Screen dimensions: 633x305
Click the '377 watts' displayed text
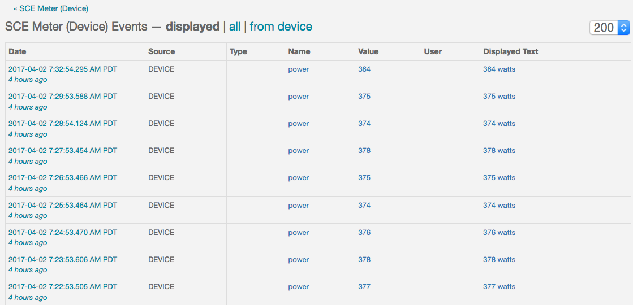coord(499,287)
